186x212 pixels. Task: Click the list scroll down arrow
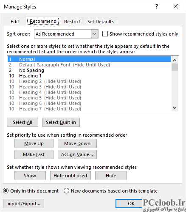coord(175,108)
